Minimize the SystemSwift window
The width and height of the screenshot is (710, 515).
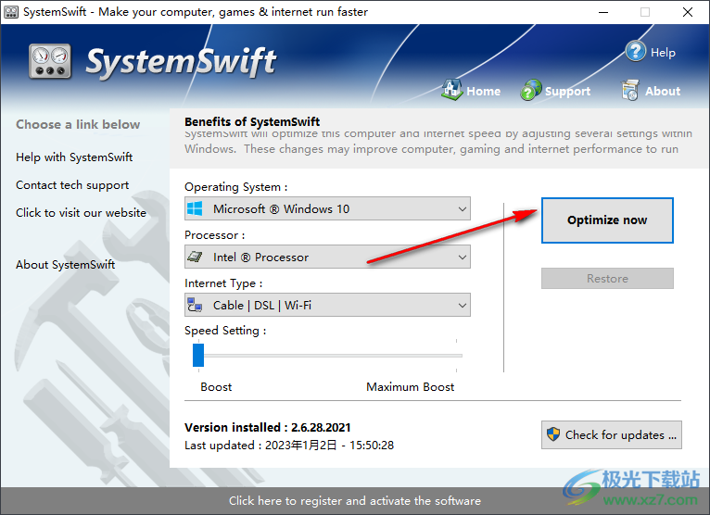[603, 12]
